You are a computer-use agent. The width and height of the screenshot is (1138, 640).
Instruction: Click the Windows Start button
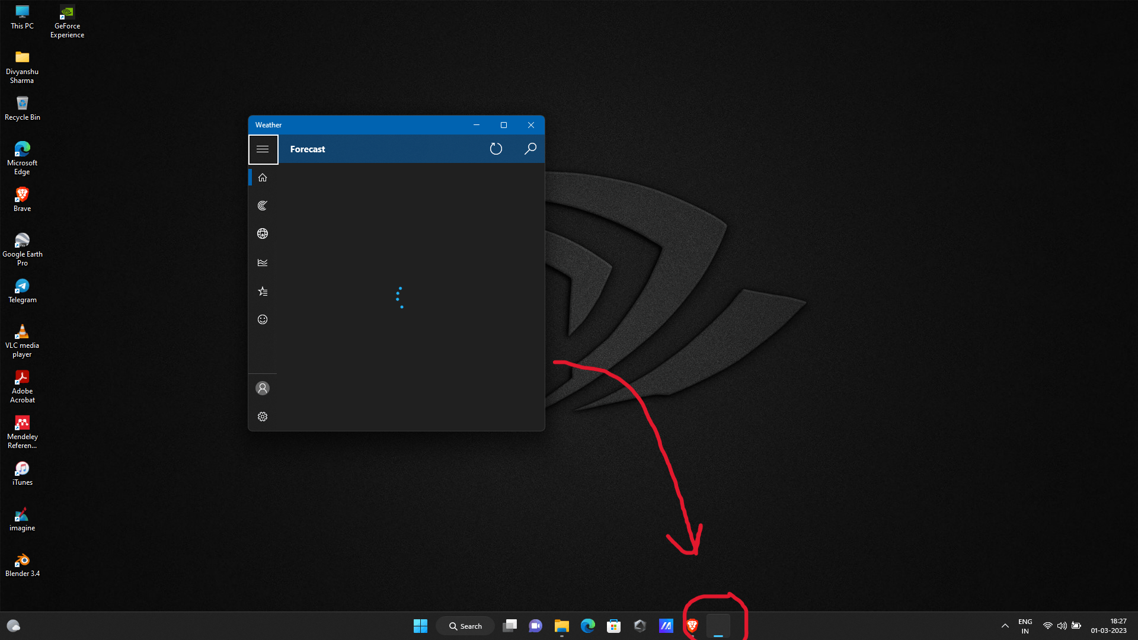[420, 626]
